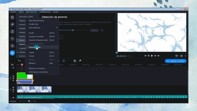Toggle the preview volume speaker

176,55
